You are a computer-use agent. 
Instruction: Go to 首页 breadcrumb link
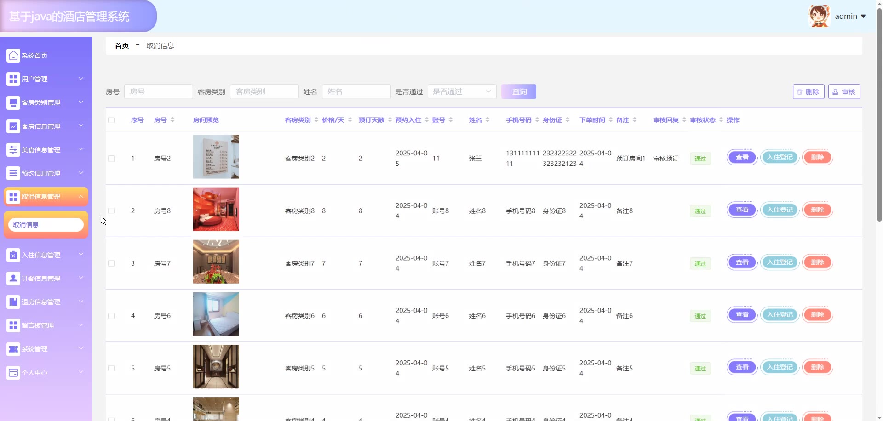pyautogui.click(x=122, y=46)
